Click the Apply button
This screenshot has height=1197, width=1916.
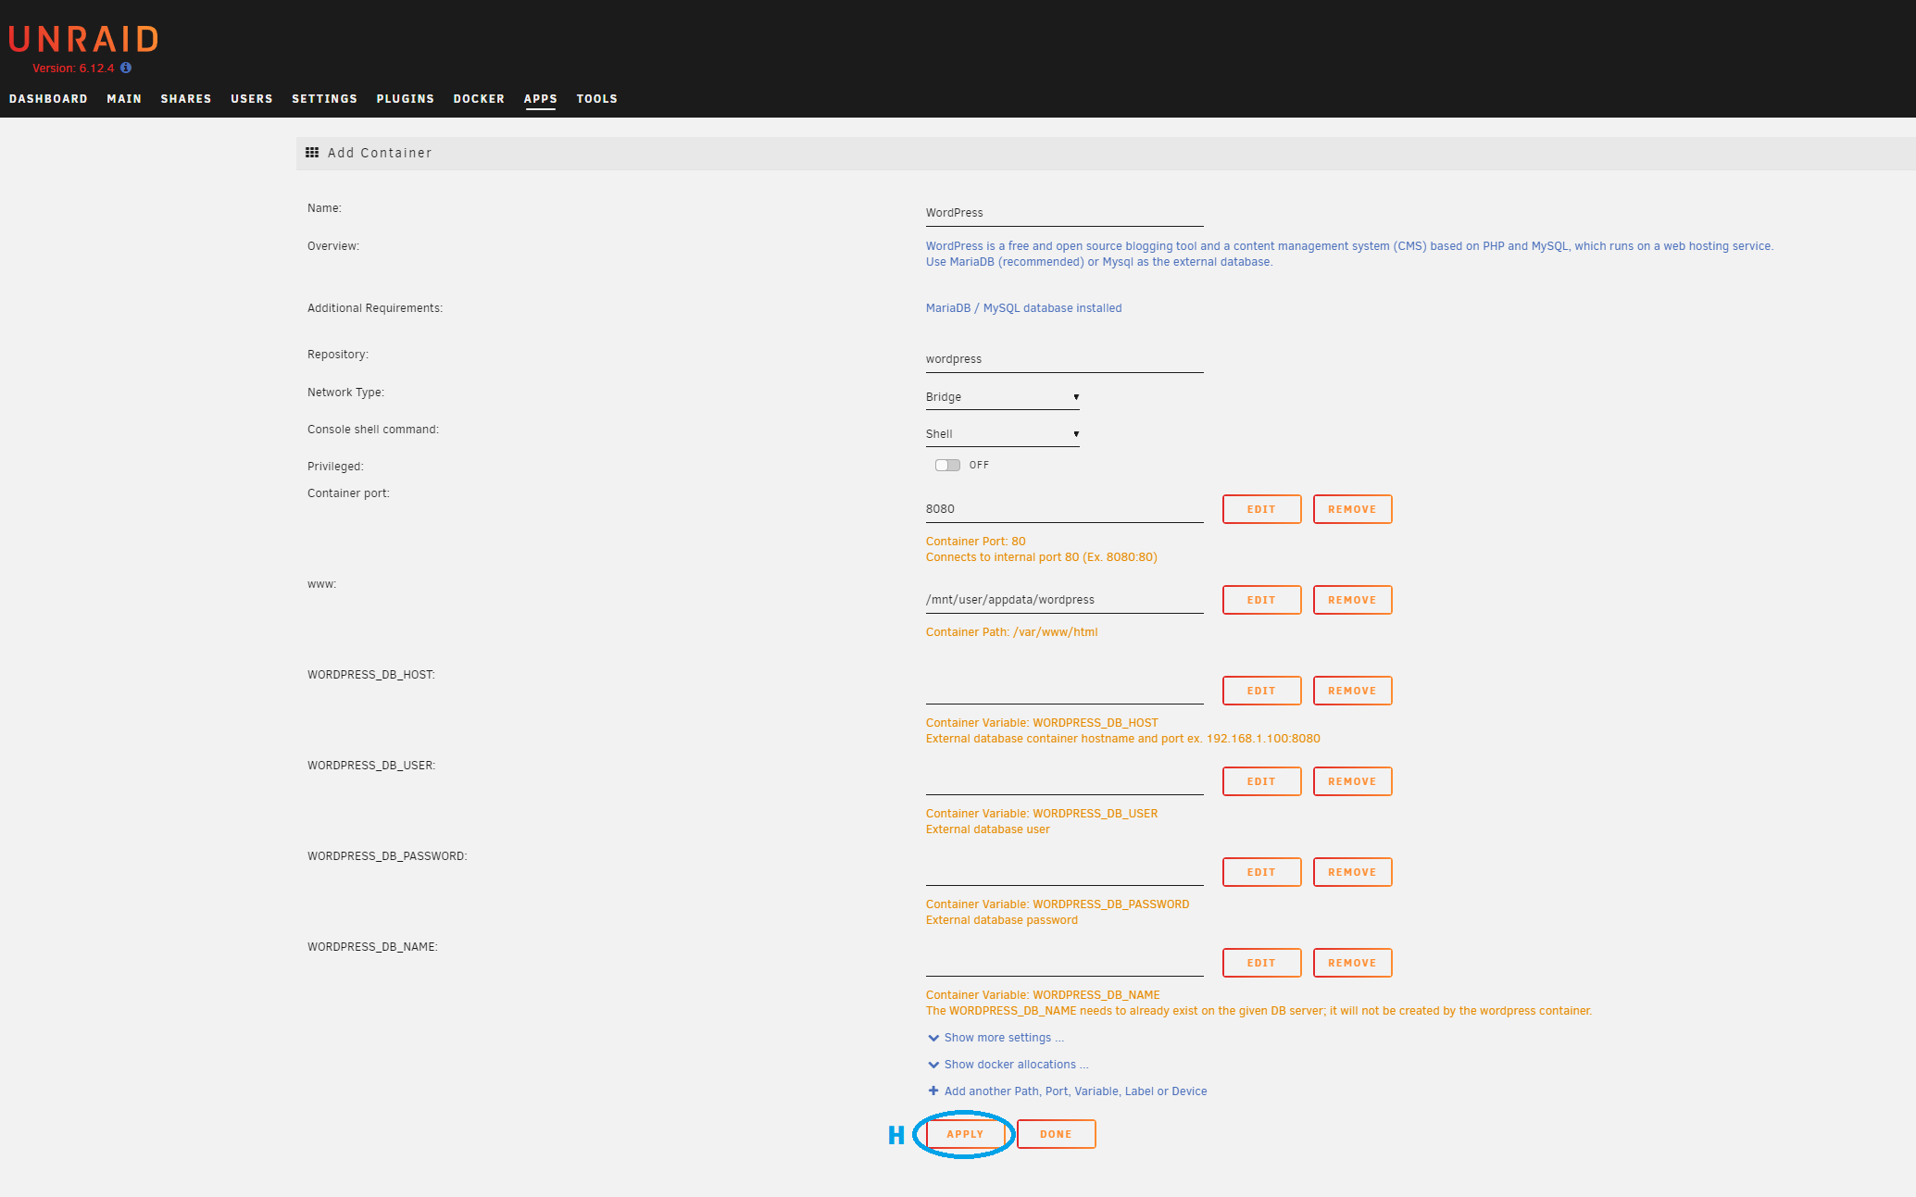coord(965,1134)
